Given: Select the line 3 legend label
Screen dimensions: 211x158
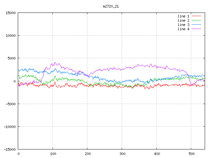Looking at the screenshot, I should pyautogui.click(x=184, y=25).
